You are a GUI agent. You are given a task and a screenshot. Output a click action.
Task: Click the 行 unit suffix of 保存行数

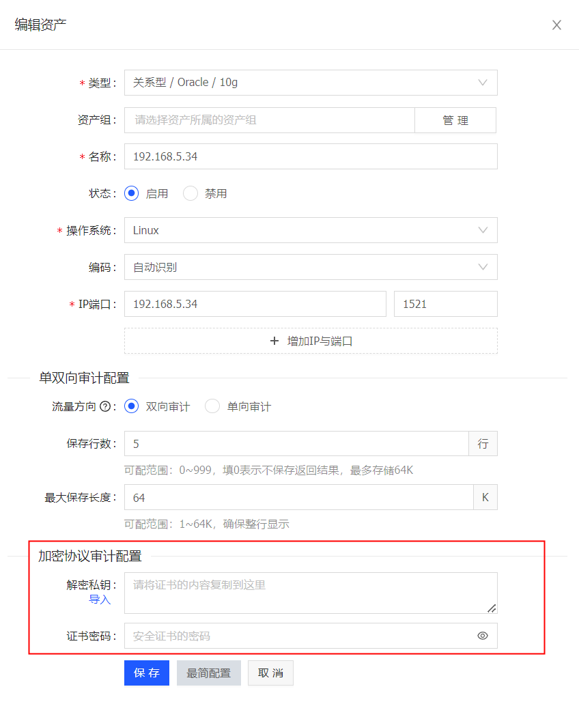(x=483, y=444)
